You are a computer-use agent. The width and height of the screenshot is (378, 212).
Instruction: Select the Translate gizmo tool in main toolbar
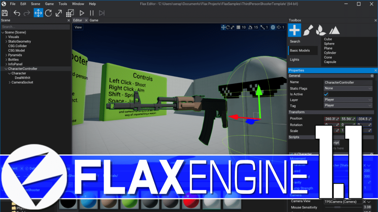coord(38,13)
